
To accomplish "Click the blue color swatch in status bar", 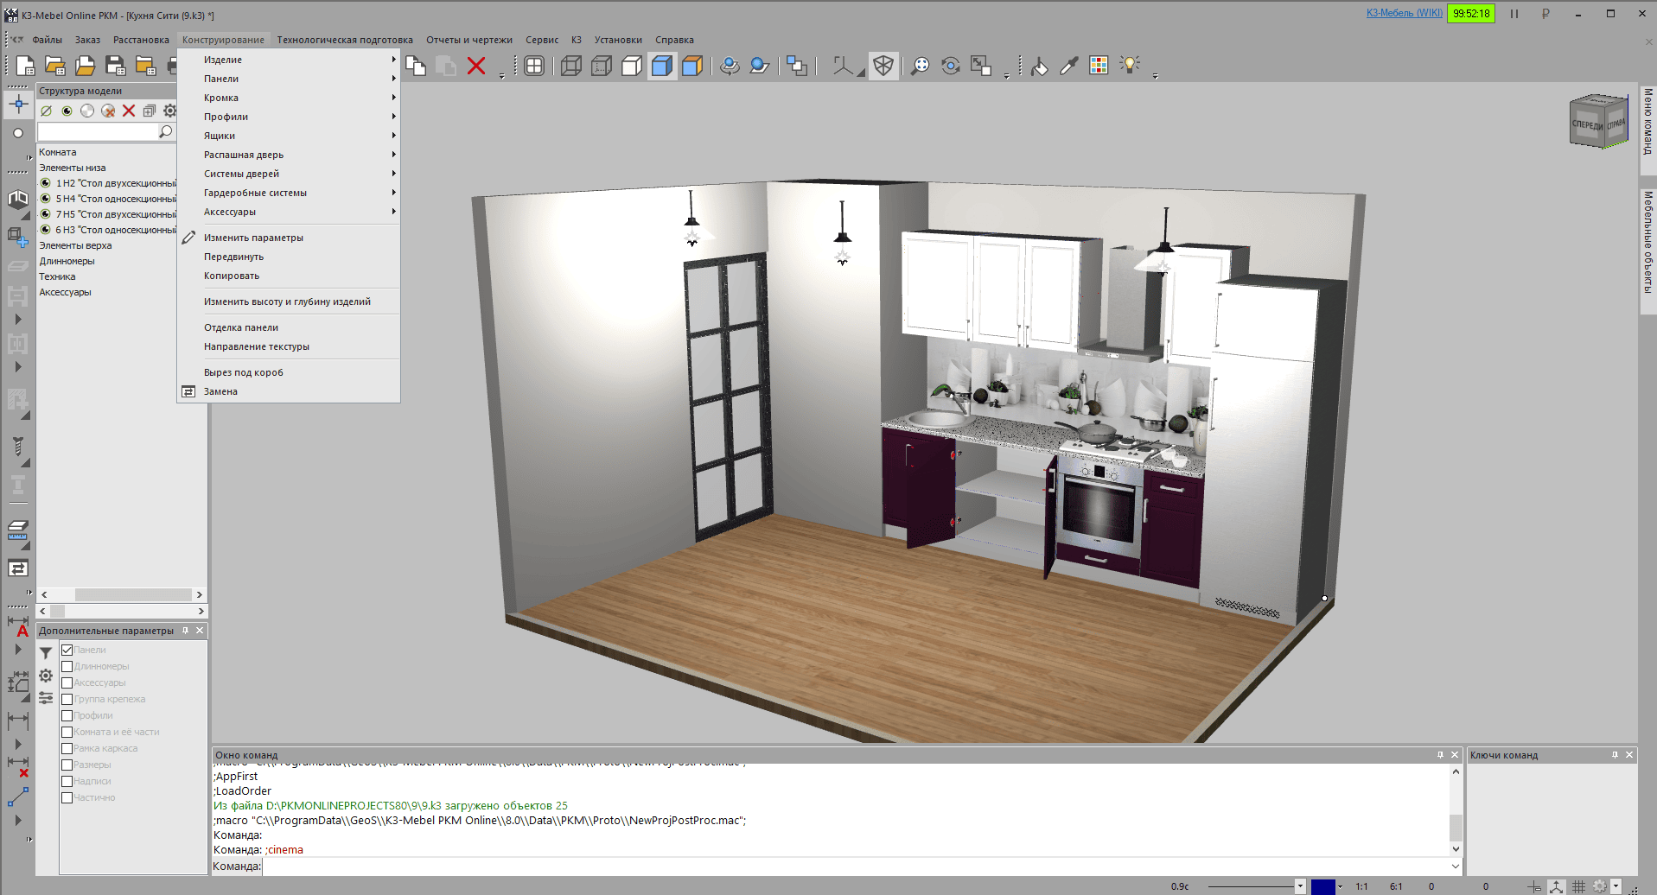I will (1322, 886).
